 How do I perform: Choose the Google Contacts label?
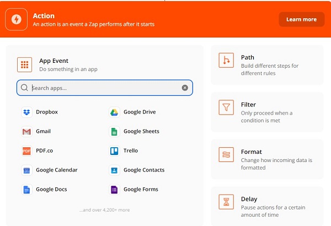(144, 170)
